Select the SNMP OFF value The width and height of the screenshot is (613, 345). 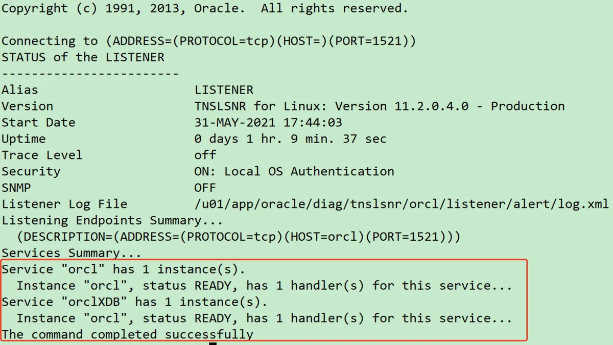click(205, 188)
